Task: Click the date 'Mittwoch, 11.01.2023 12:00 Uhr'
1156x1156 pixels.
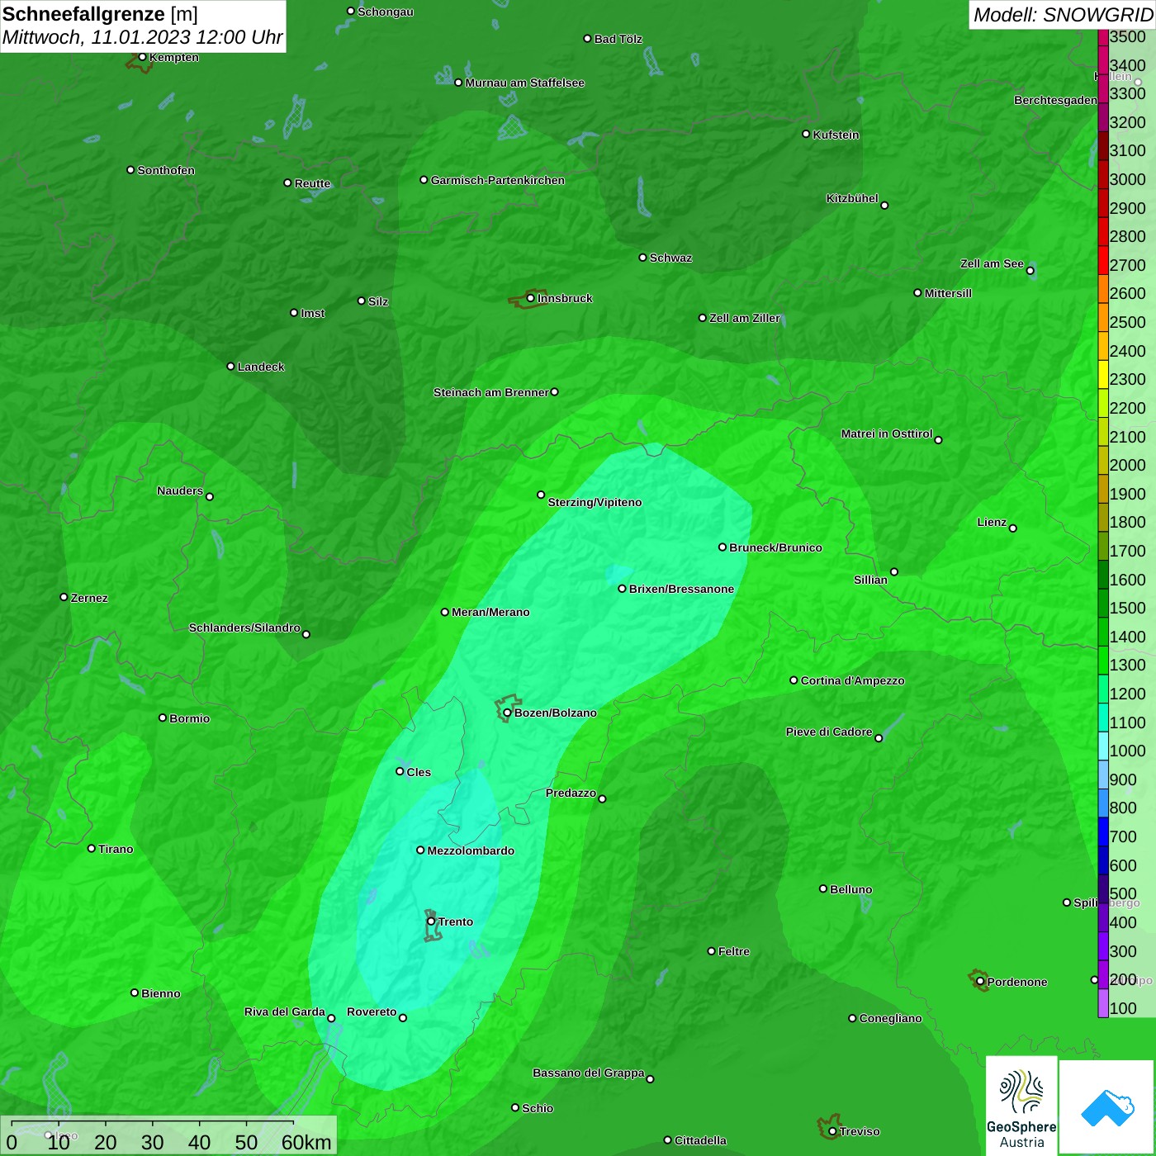Action: coord(143,37)
